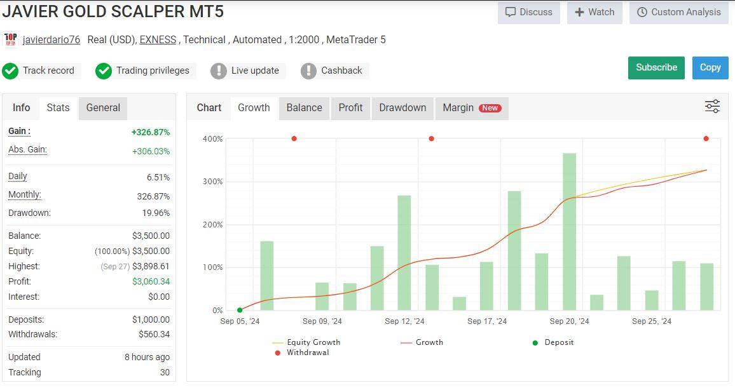Switch to the General tab

tap(103, 108)
